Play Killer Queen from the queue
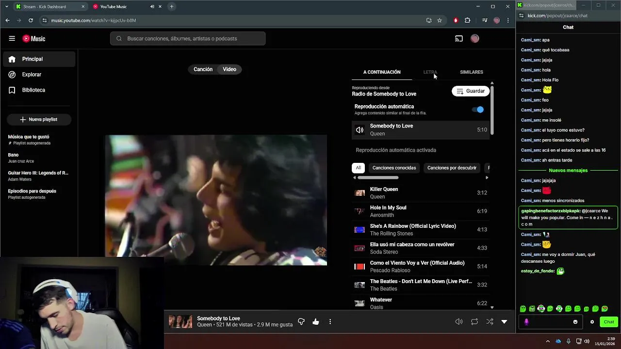The width and height of the screenshot is (621, 349). pos(421,192)
